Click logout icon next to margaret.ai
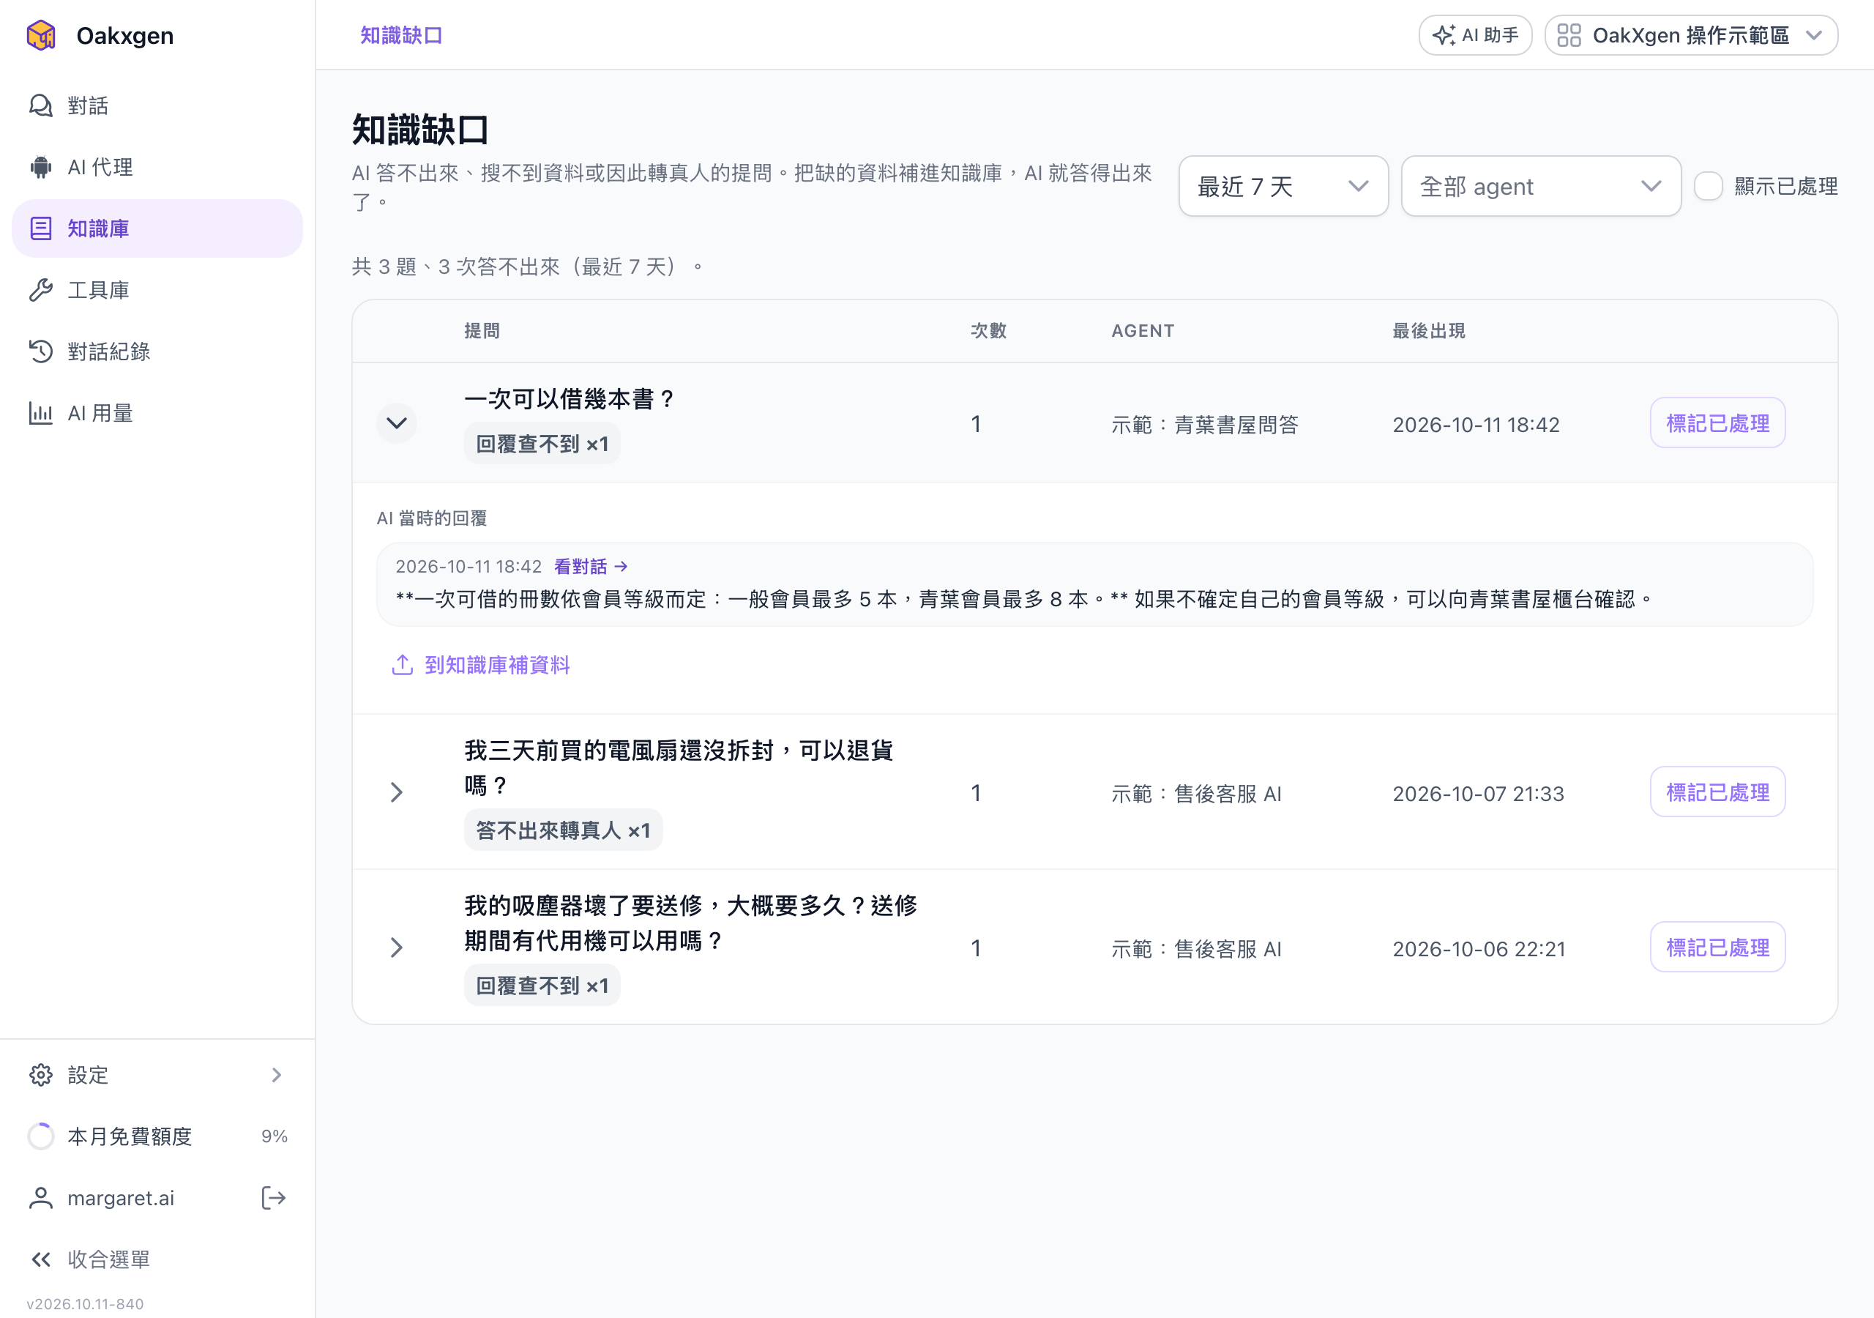This screenshot has height=1318, width=1874. pos(274,1198)
